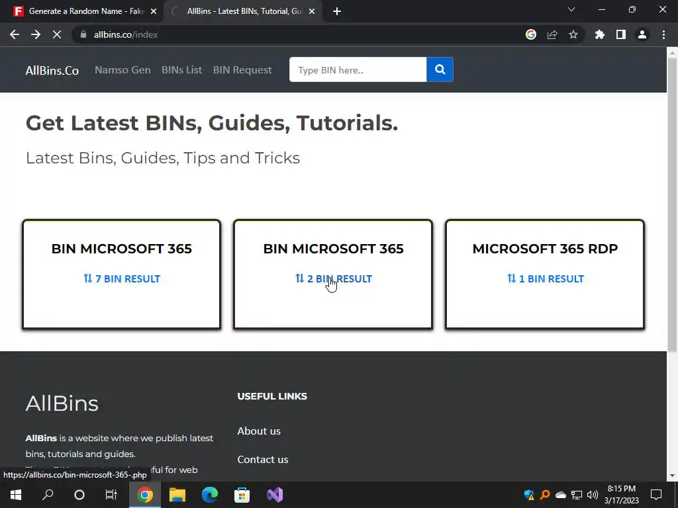Open the tab search dropdown arrow
The width and height of the screenshot is (678, 508).
pyautogui.click(x=571, y=9)
